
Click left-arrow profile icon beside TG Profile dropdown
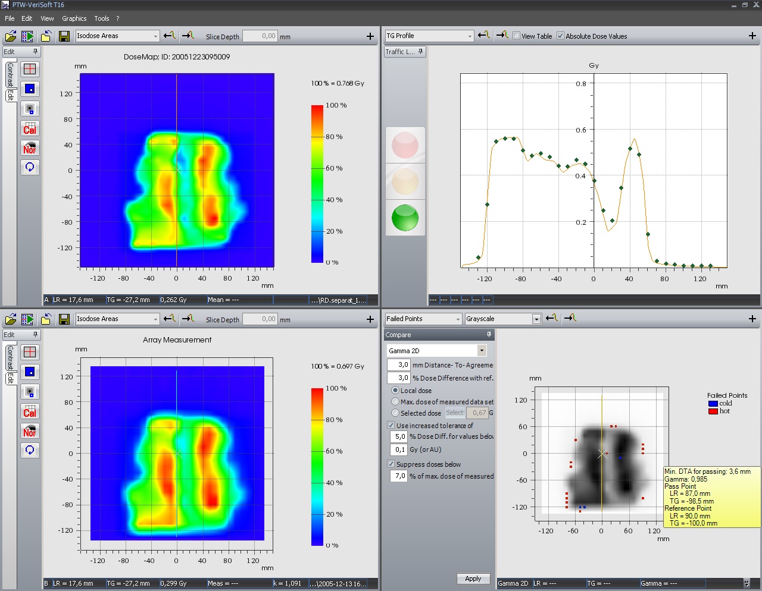tap(483, 36)
